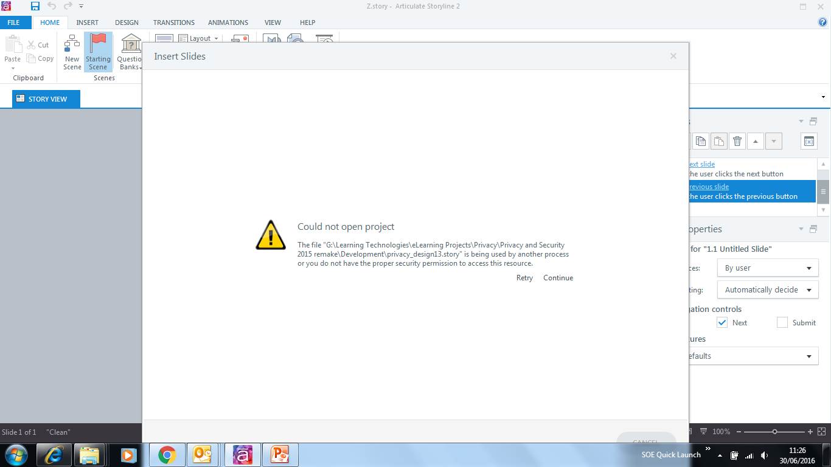Screen dimensions: 831x467
Task: Close the Insert Slides dialog
Action: tap(673, 56)
